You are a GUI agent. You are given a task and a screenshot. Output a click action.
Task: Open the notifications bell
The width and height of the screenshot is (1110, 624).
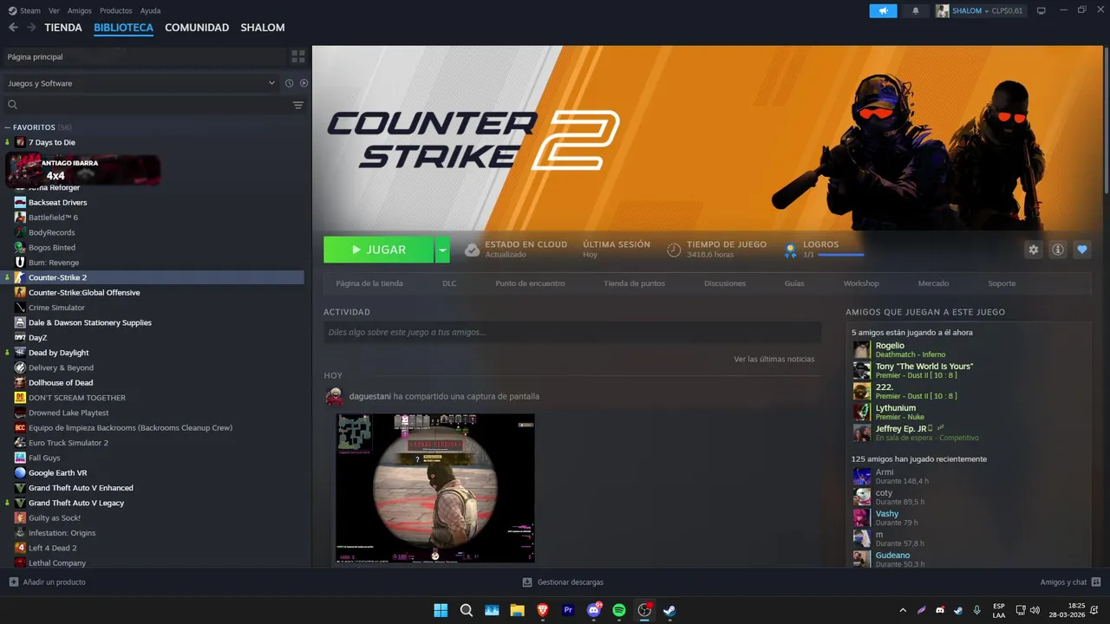(x=916, y=10)
